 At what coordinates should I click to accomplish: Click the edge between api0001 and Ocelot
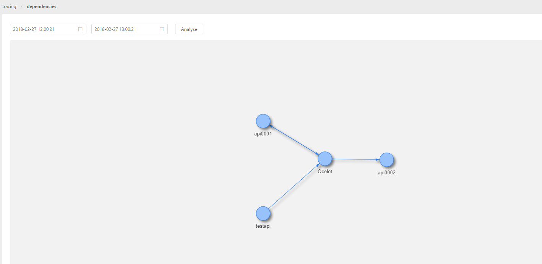pyautogui.click(x=294, y=140)
